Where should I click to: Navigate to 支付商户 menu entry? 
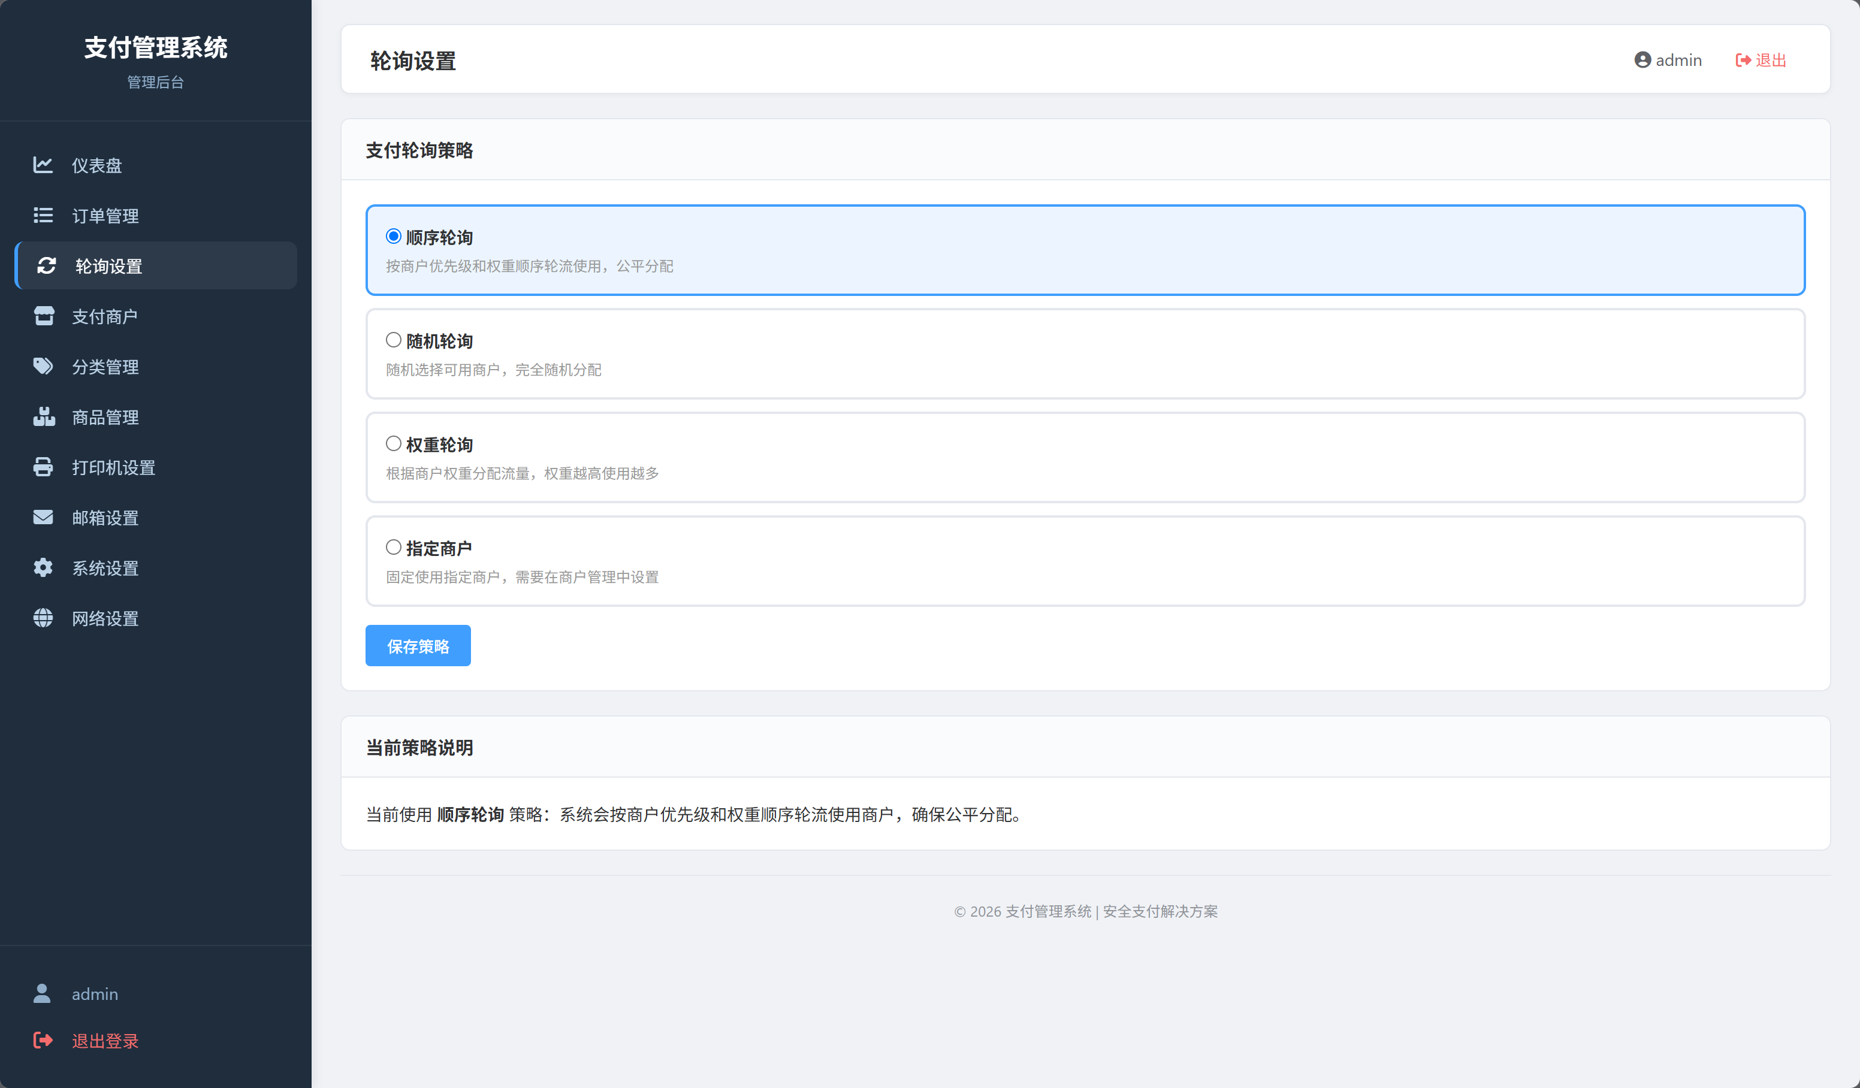[x=156, y=316]
